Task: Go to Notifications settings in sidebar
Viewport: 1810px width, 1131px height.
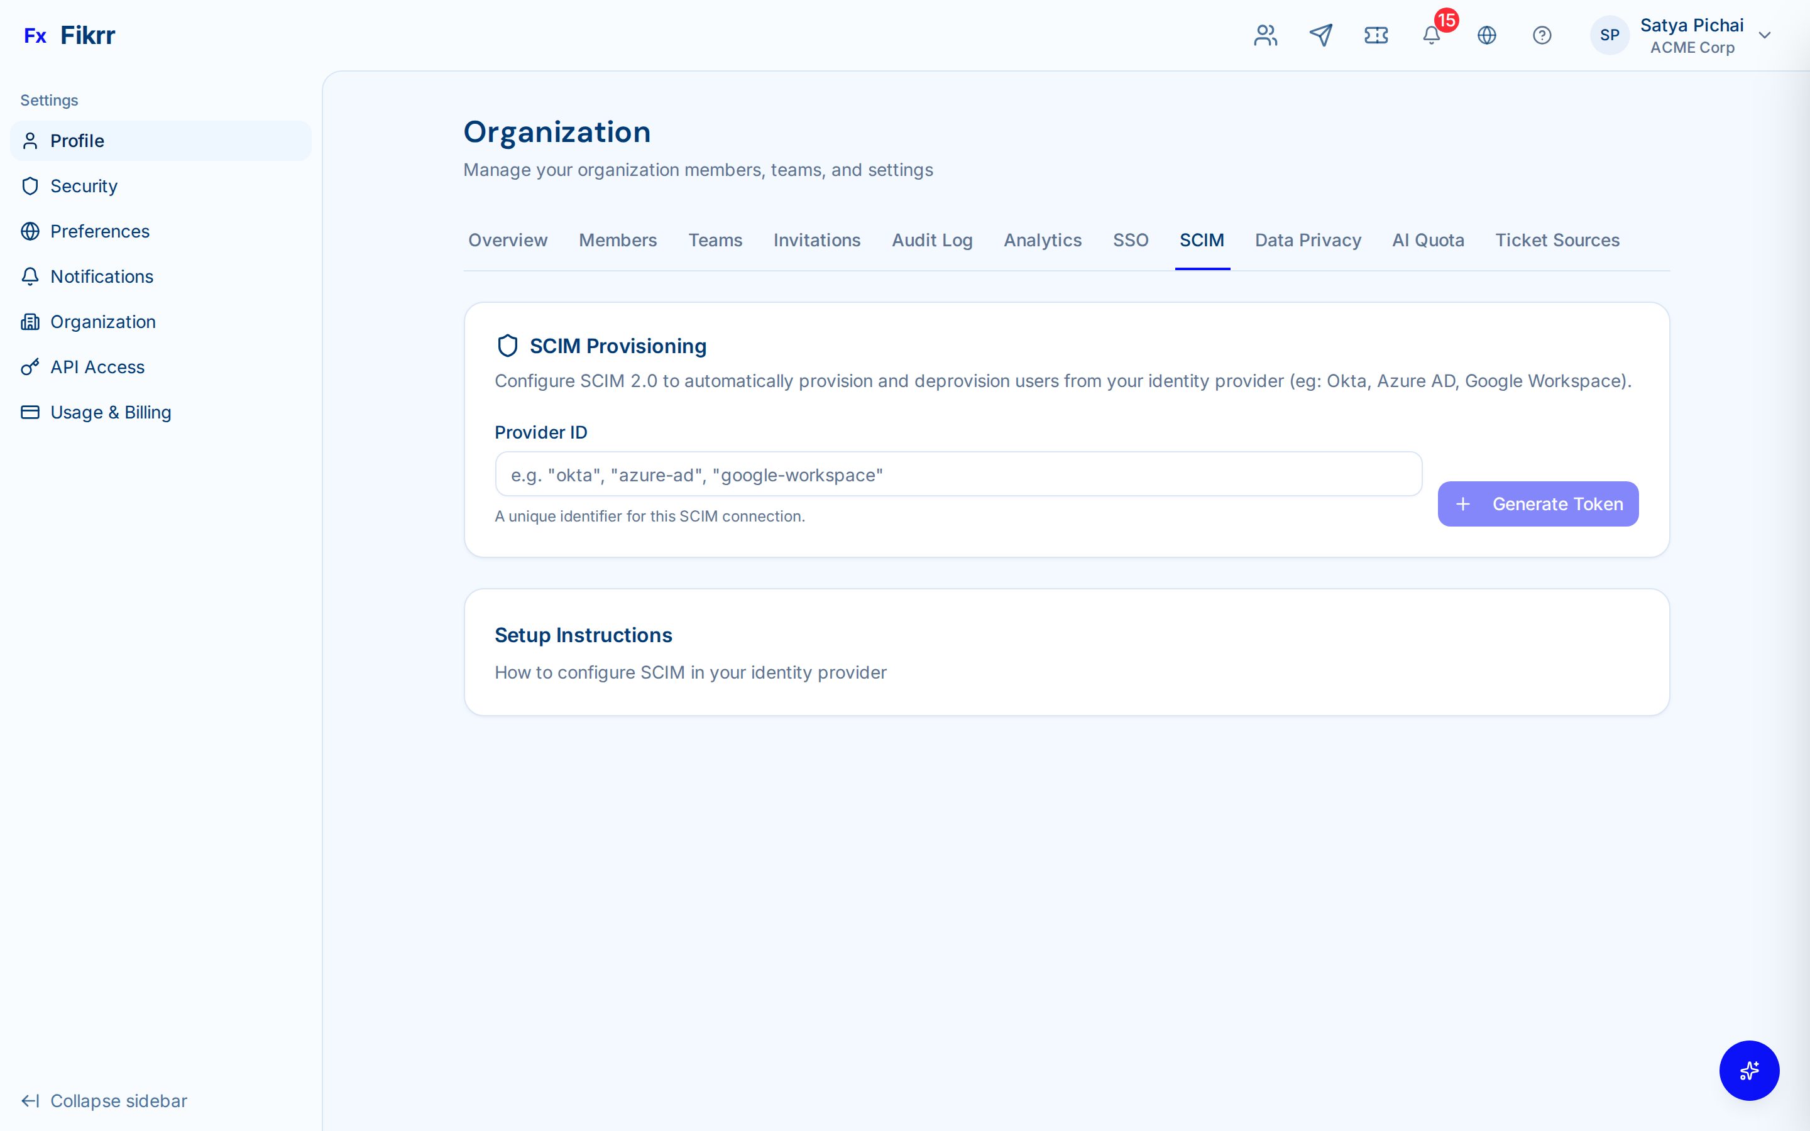Action: pos(102,276)
